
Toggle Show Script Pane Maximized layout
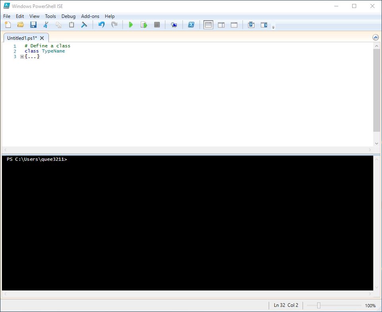(234, 24)
